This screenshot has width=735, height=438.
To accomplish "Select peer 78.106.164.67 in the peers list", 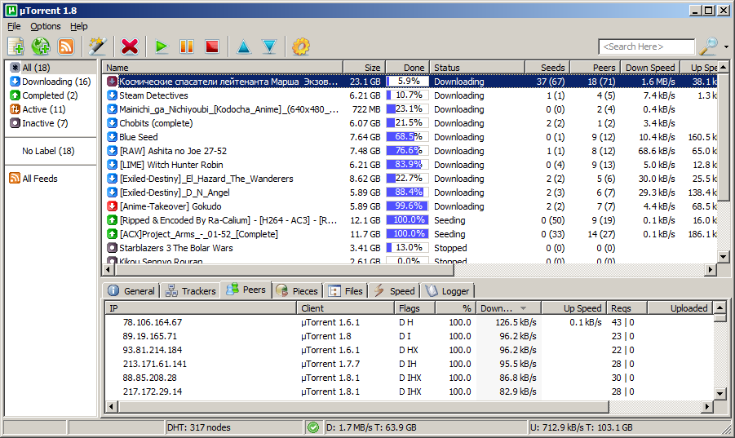I will tap(408, 322).
